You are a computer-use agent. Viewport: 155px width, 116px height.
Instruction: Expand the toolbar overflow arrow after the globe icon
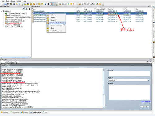[x=22, y=5]
